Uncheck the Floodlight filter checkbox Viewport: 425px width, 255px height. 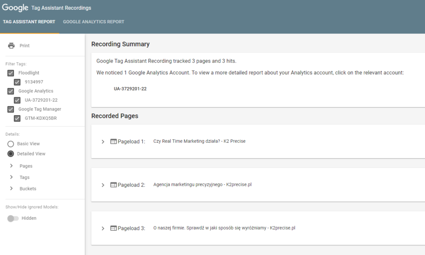(11, 73)
